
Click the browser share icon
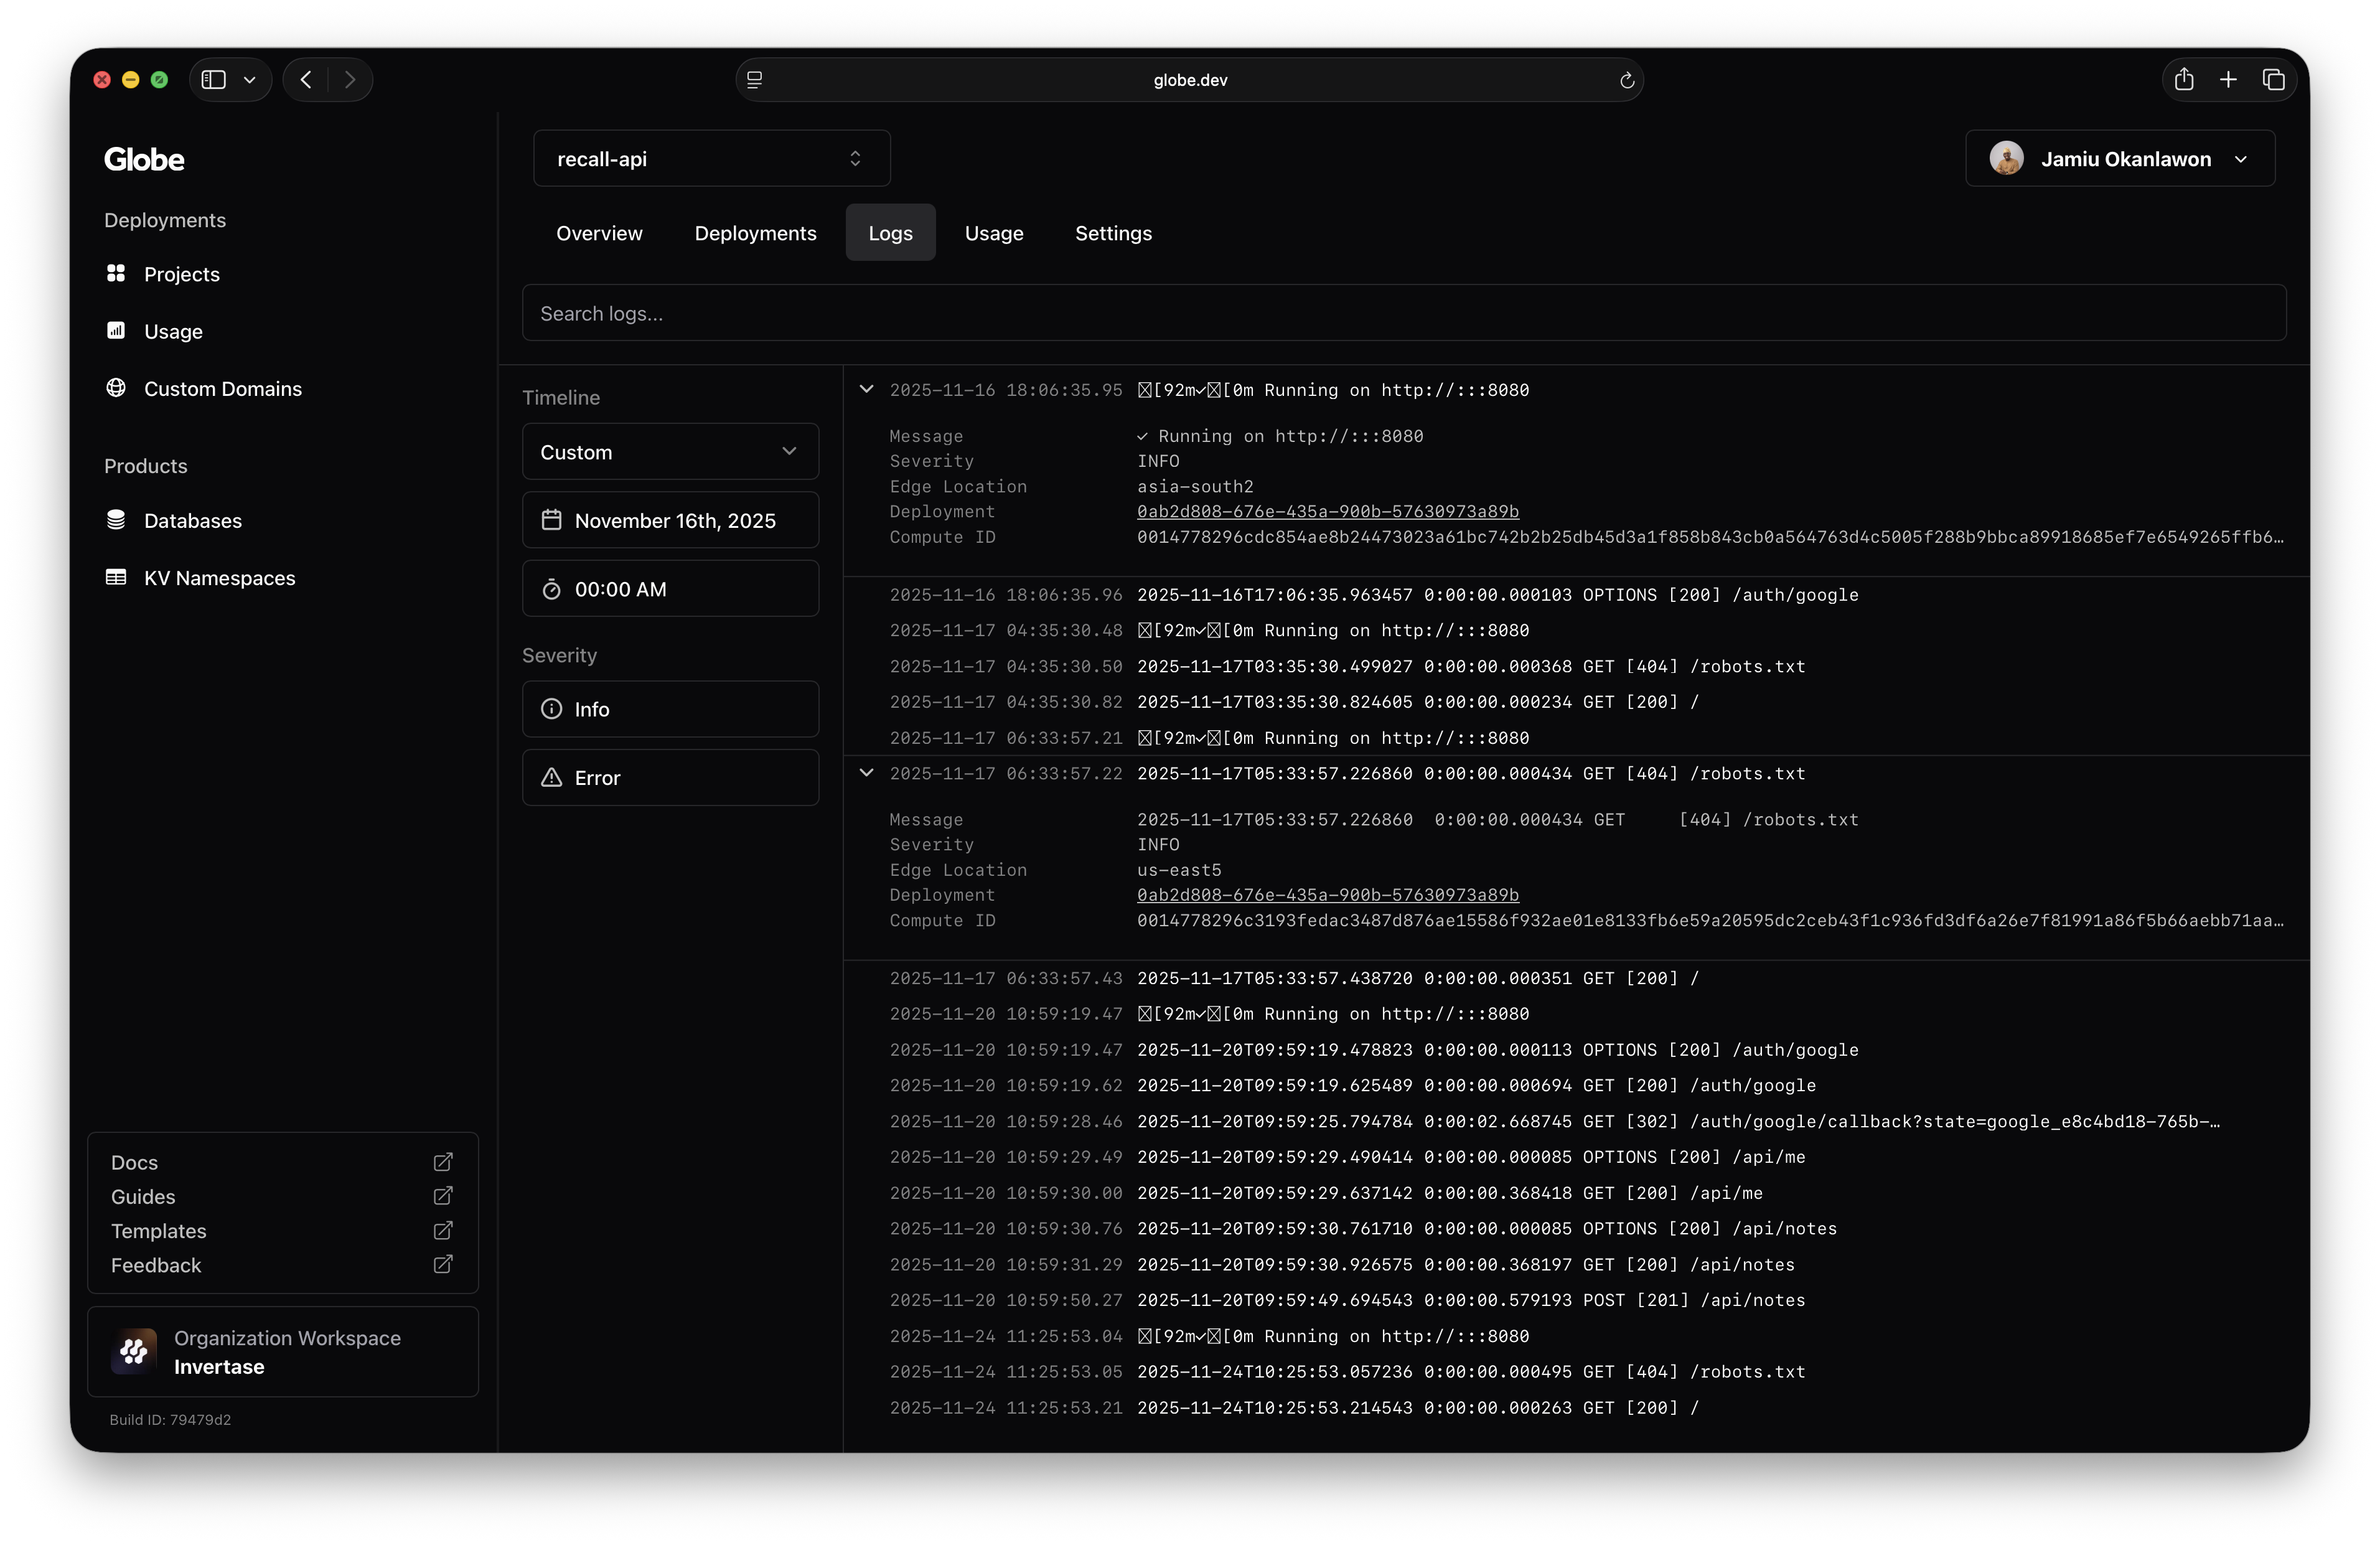(x=2184, y=80)
